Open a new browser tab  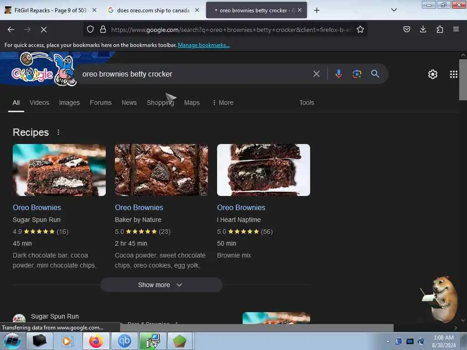317,10
